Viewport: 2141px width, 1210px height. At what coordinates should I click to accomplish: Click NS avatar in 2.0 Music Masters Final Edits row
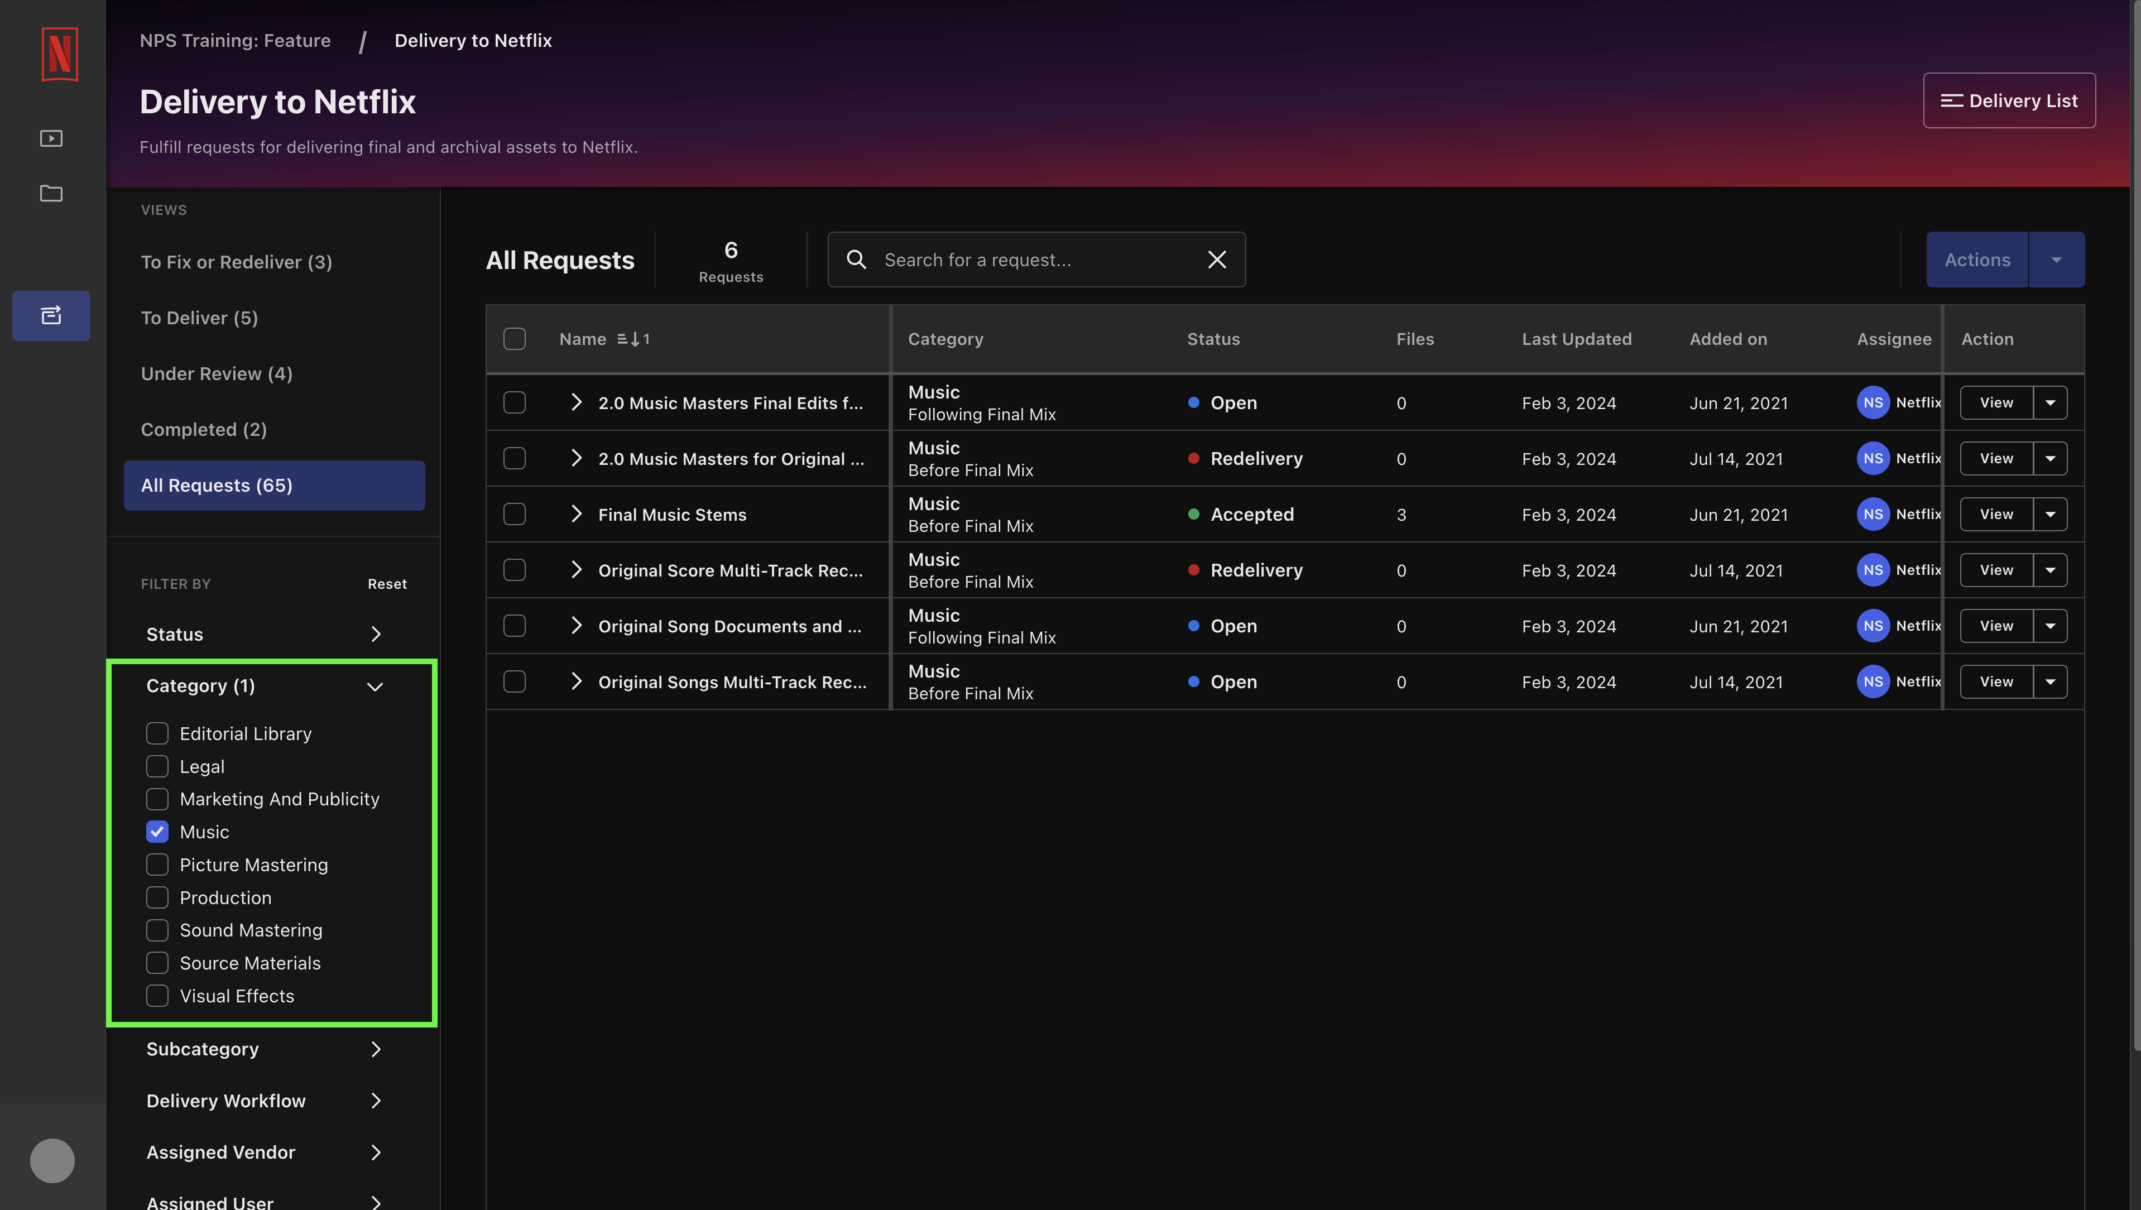(1873, 403)
